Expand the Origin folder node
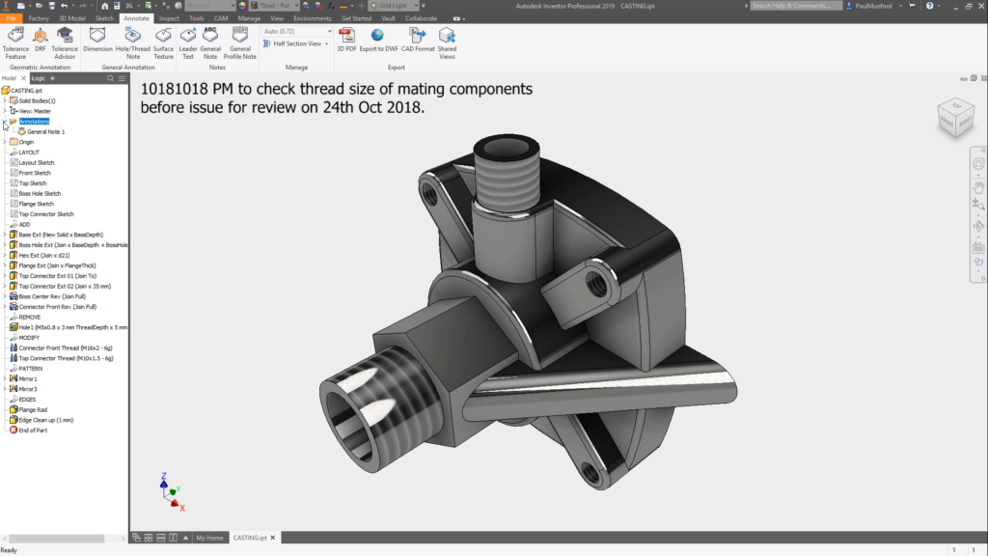988x556 pixels. [5, 142]
